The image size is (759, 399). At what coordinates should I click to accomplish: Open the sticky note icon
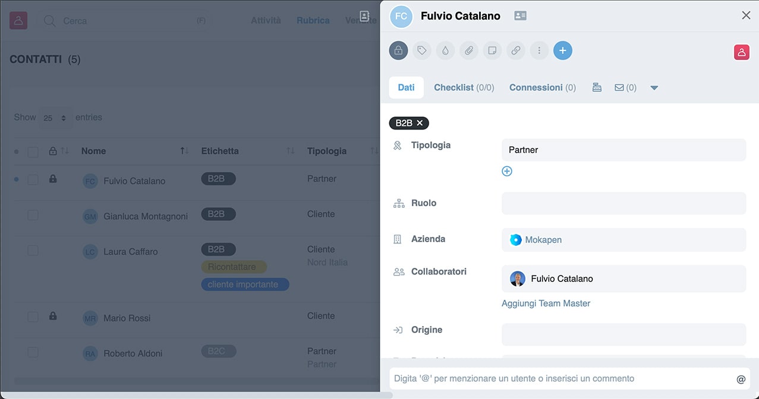tap(492, 50)
